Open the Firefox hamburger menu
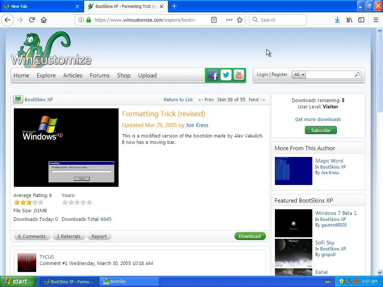Image resolution: width=383 pixels, height=287 pixels. (376, 20)
